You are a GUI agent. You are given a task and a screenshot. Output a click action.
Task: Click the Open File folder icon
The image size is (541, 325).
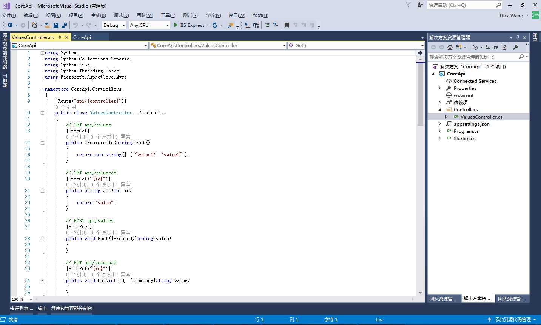click(47, 25)
